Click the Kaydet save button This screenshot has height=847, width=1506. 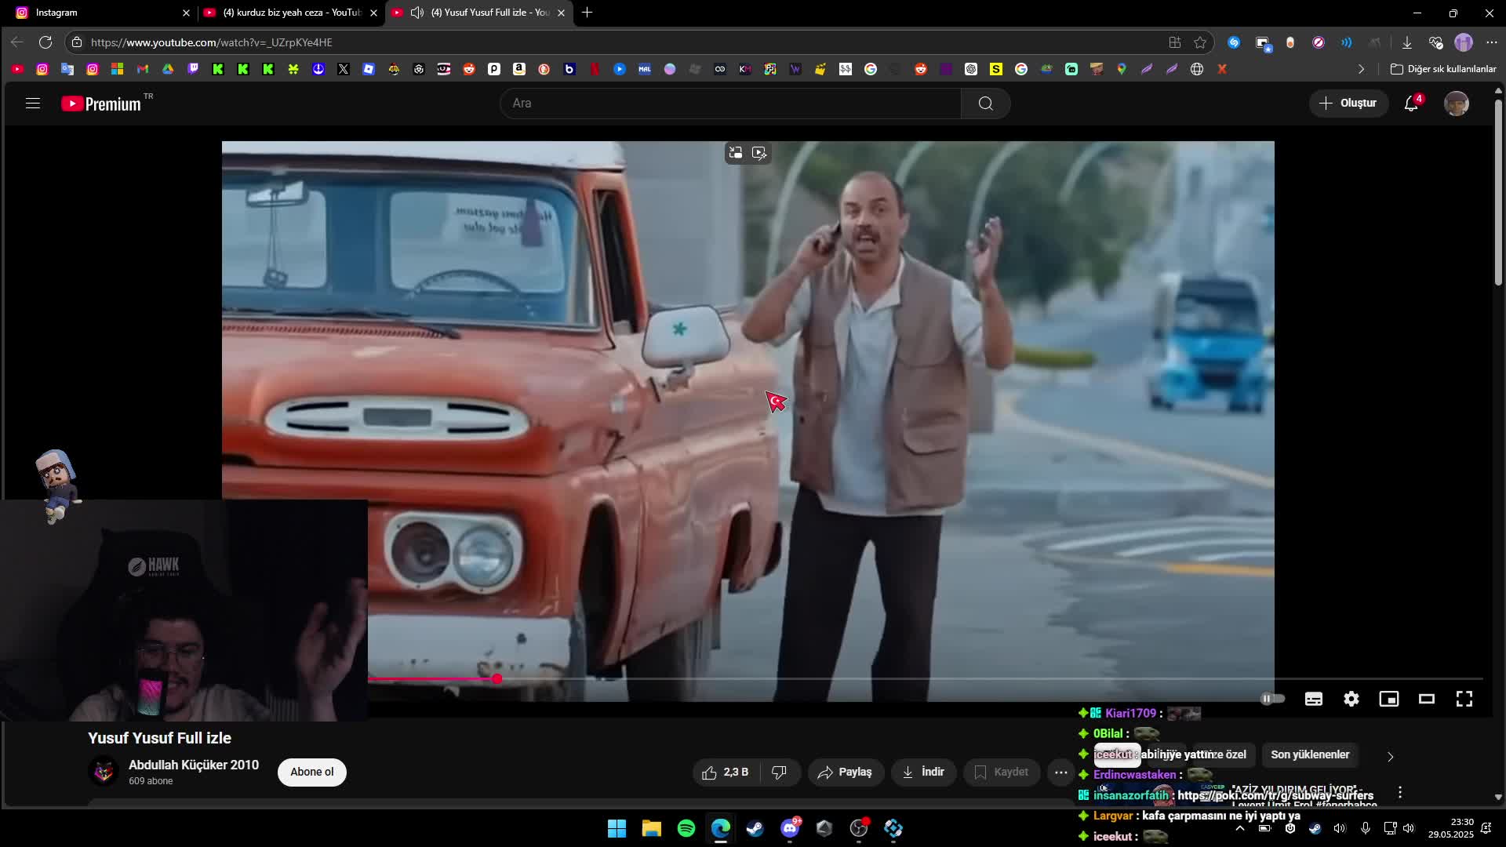point(1002,772)
